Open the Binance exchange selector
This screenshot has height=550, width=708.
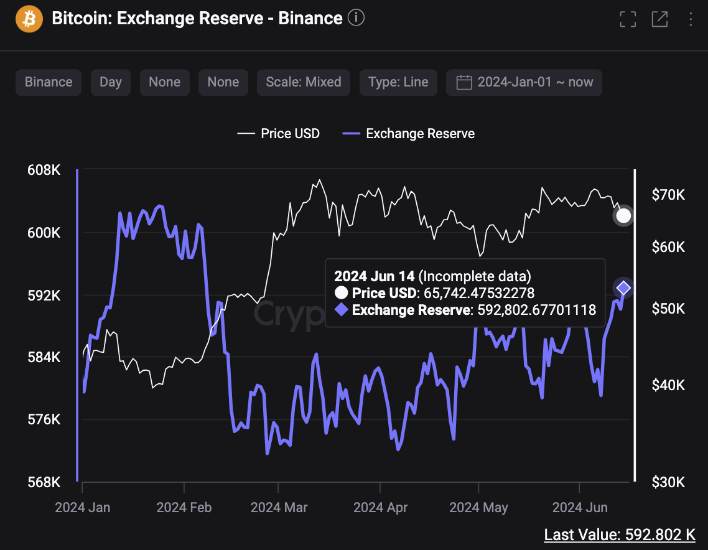click(49, 82)
